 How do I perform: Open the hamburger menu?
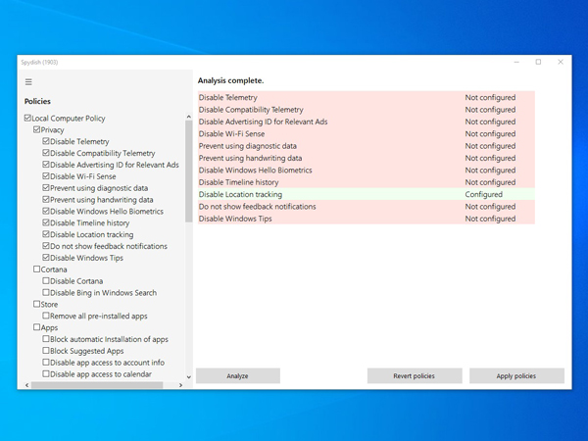(28, 82)
